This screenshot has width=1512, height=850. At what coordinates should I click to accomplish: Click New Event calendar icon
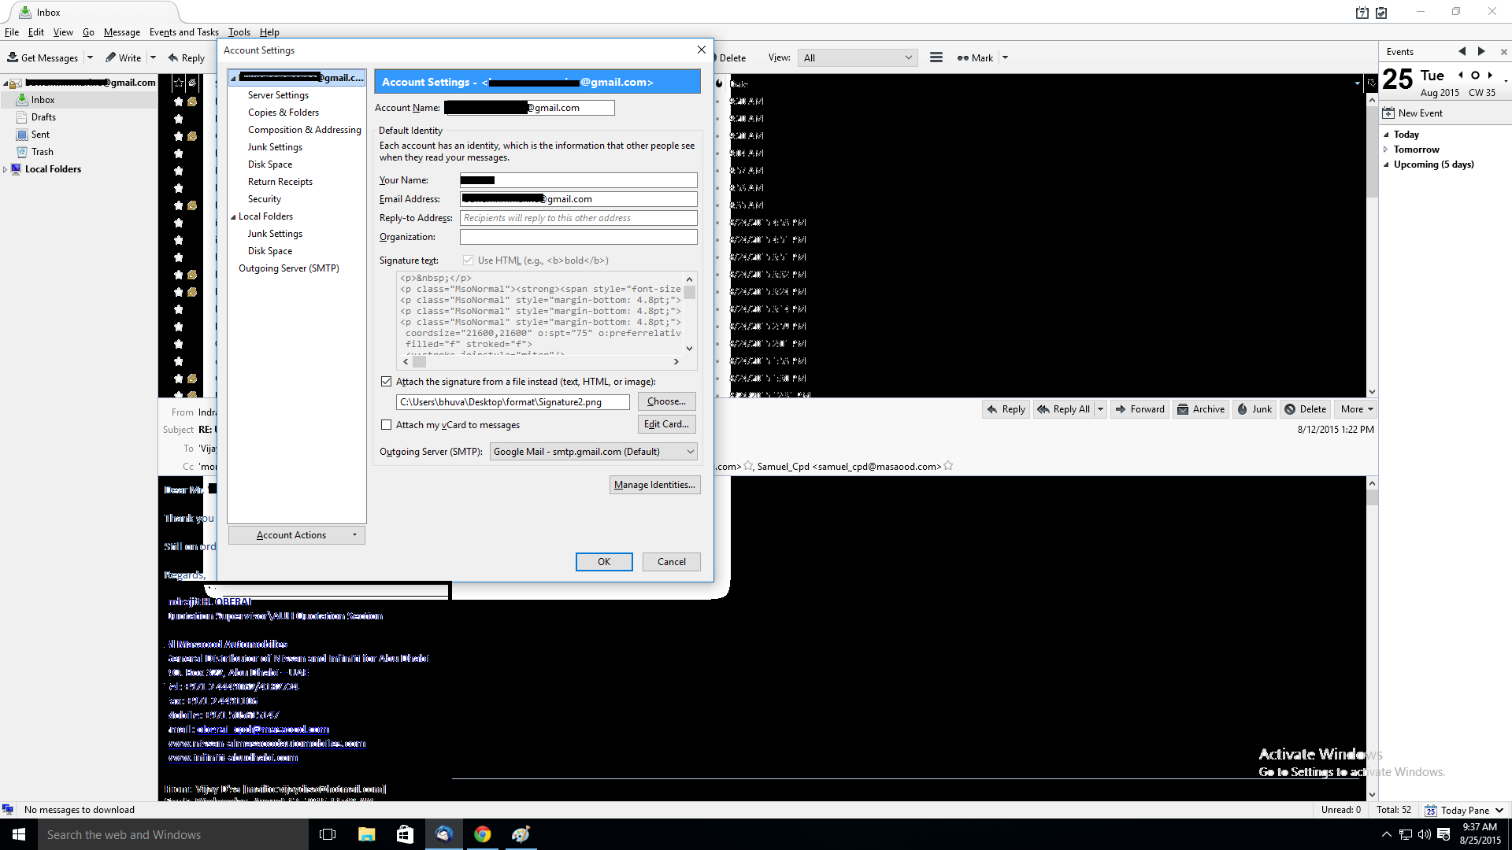pyautogui.click(x=1388, y=113)
